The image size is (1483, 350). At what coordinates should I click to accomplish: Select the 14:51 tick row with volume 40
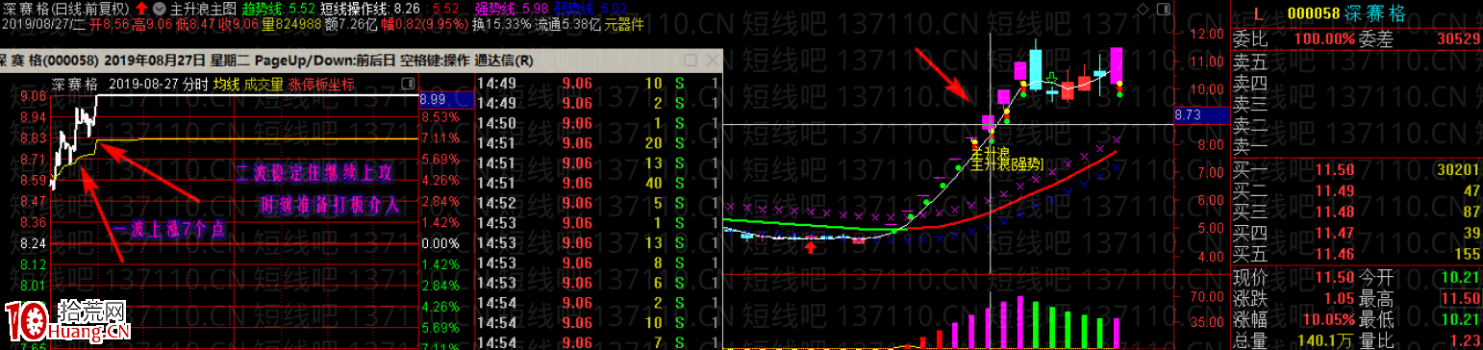tap(597, 183)
